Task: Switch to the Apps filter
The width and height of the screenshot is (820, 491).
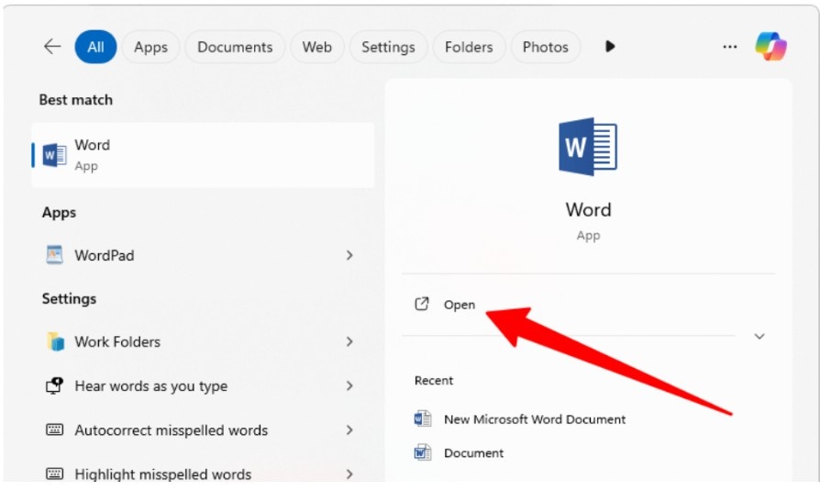Action: 150,47
